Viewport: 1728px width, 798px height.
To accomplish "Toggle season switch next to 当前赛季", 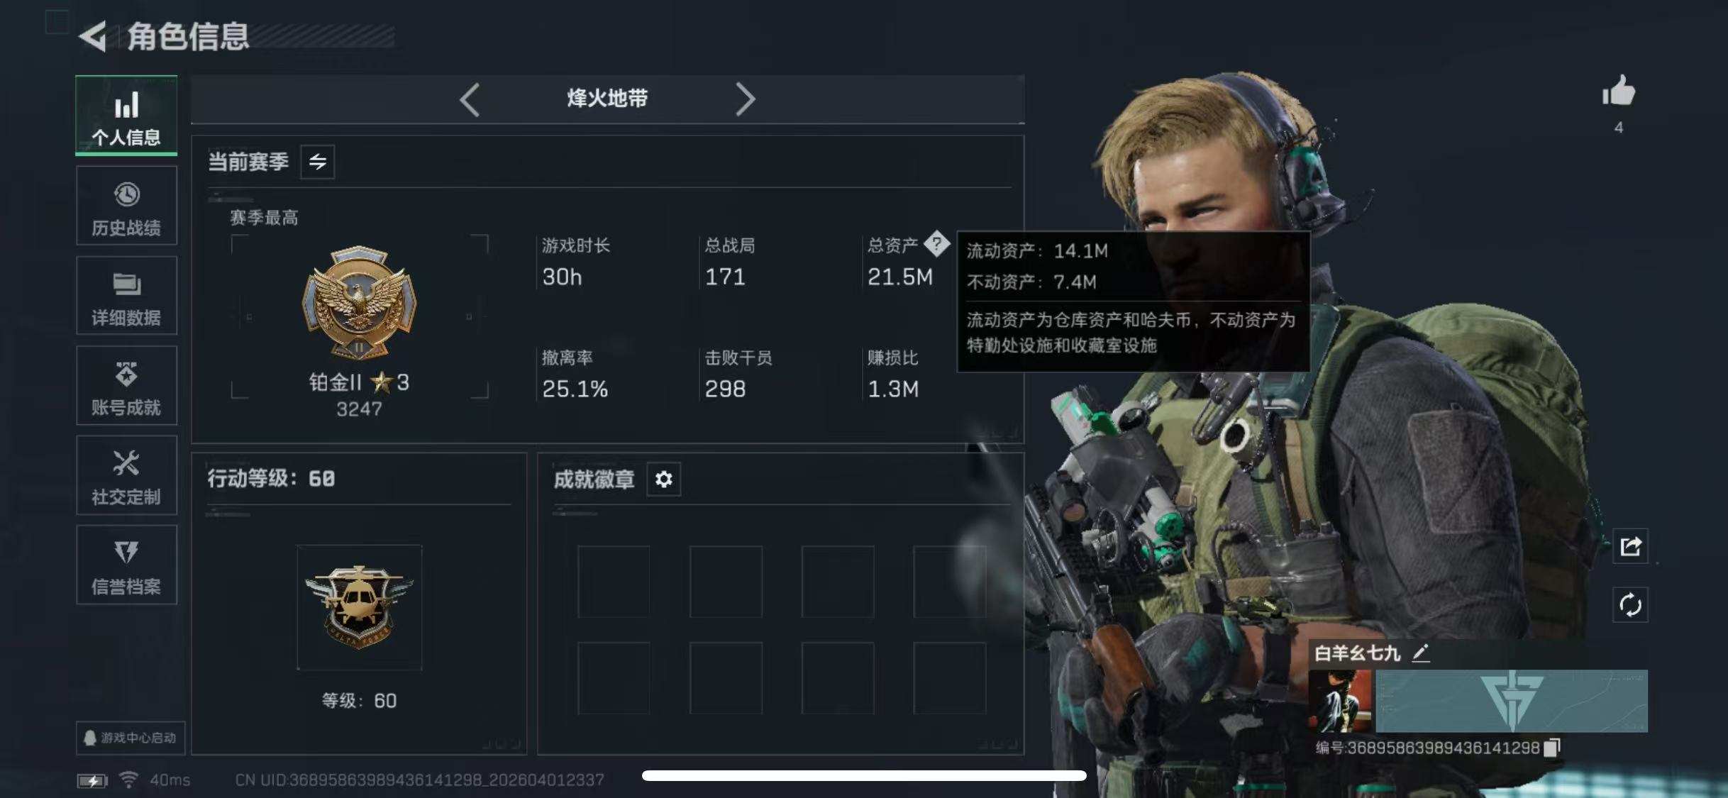I will (317, 162).
